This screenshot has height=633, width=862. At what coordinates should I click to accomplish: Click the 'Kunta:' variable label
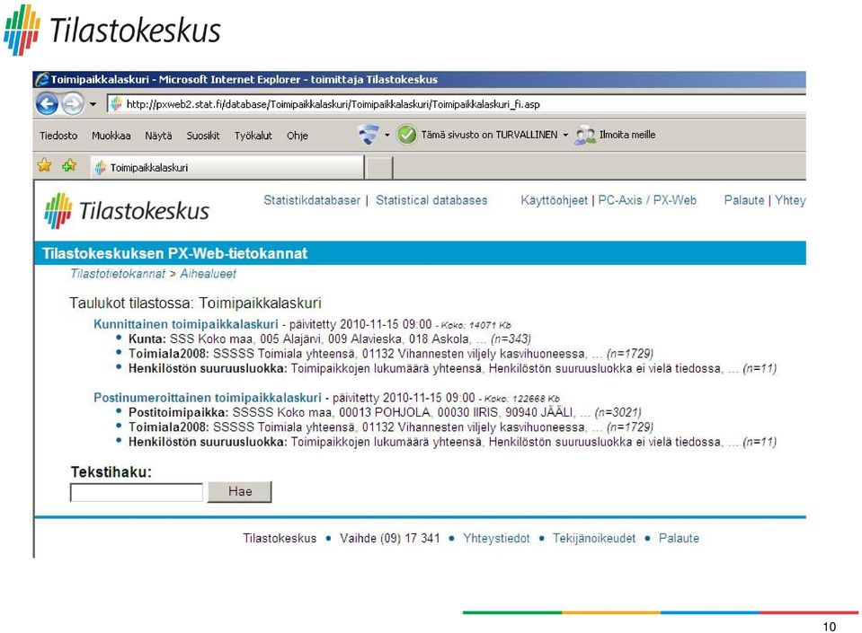pos(147,338)
